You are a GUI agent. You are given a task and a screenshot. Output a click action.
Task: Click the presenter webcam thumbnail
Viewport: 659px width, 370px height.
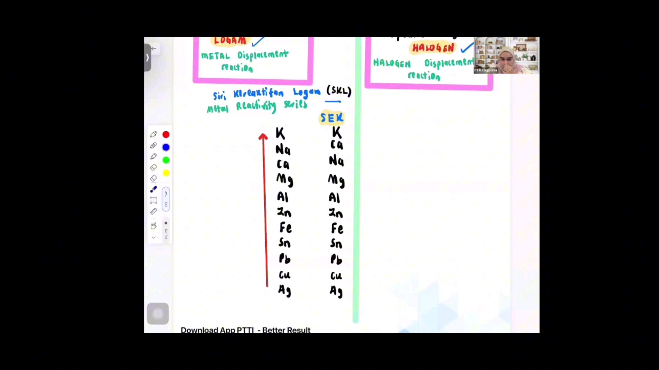pyautogui.click(x=506, y=55)
